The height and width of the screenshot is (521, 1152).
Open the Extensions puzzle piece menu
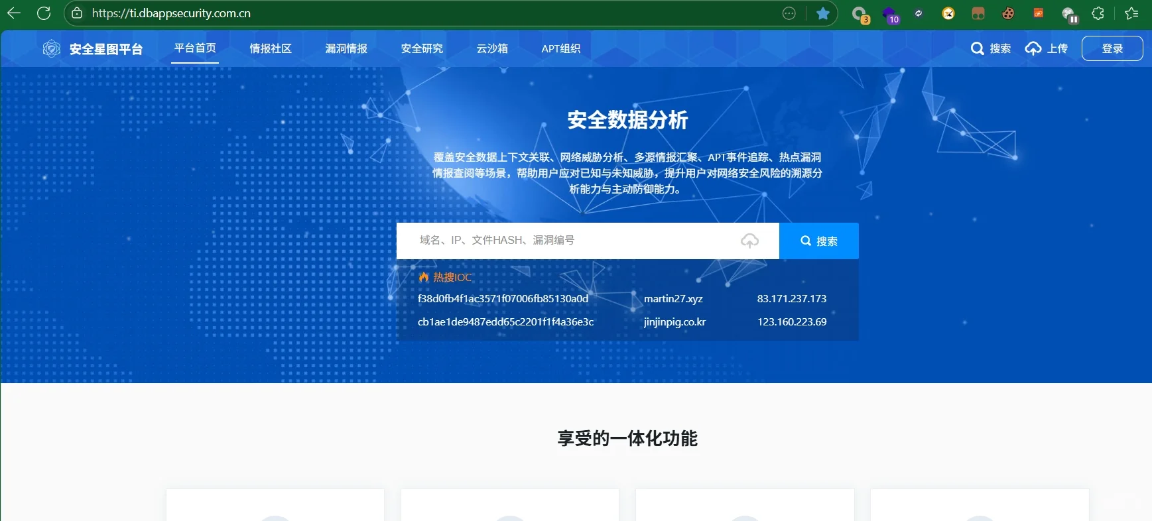[1098, 13]
